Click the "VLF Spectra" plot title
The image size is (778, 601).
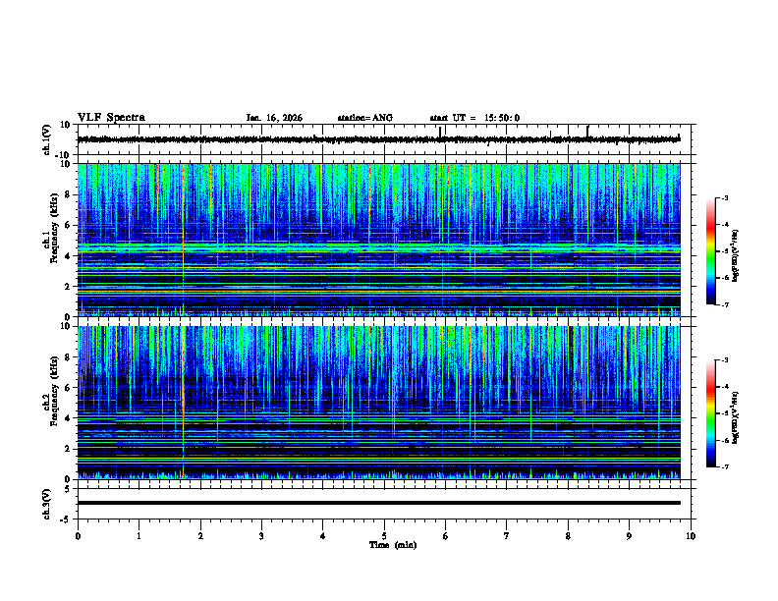pyautogui.click(x=111, y=118)
